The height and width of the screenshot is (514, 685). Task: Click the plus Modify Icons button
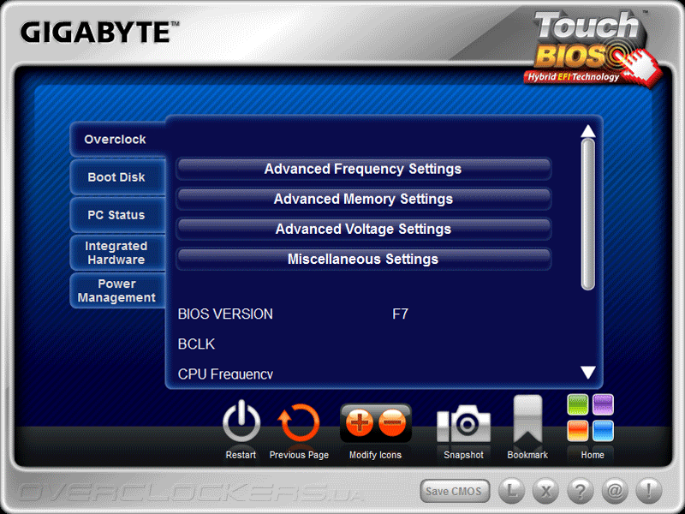[359, 422]
